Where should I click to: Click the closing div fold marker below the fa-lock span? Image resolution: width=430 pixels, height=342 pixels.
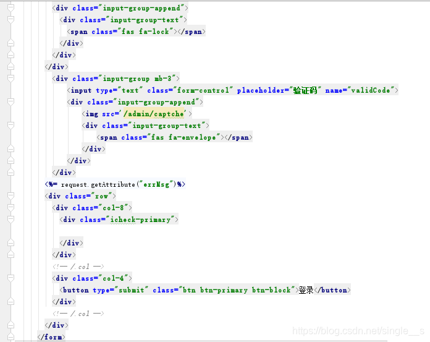(11, 43)
